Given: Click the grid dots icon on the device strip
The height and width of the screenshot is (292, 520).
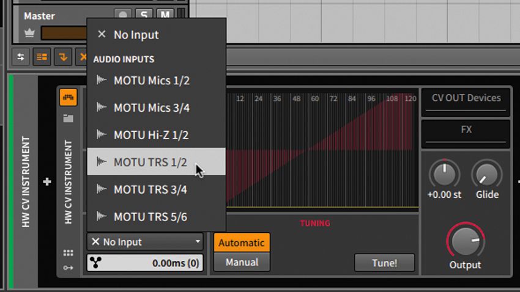Looking at the screenshot, I should [x=68, y=253].
